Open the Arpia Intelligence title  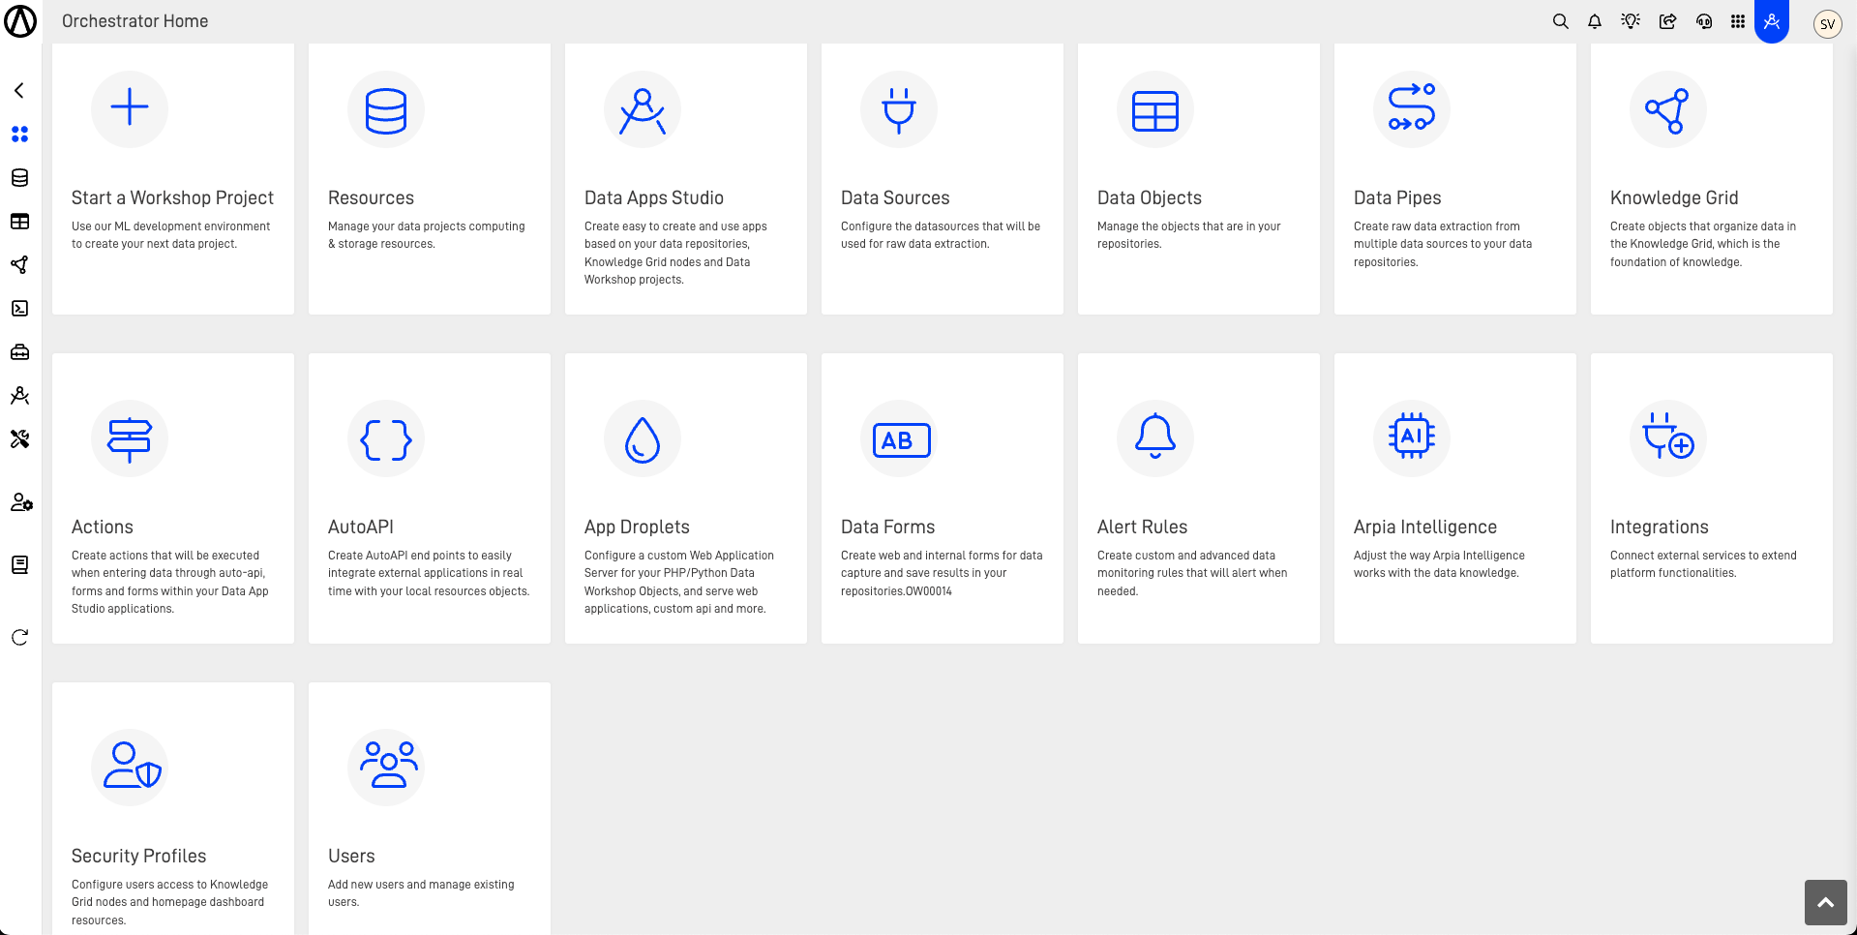[1425, 527]
